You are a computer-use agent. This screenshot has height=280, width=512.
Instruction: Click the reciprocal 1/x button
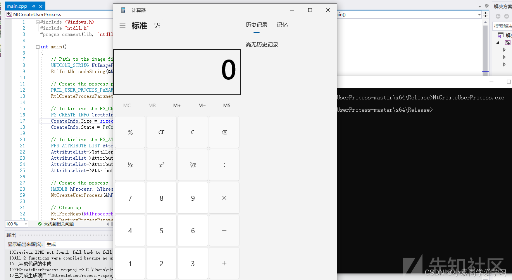pos(130,165)
